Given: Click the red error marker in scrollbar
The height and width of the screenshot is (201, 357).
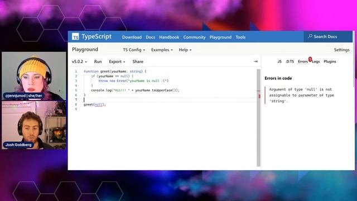Looking at the screenshot, I should (x=259, y=97).
